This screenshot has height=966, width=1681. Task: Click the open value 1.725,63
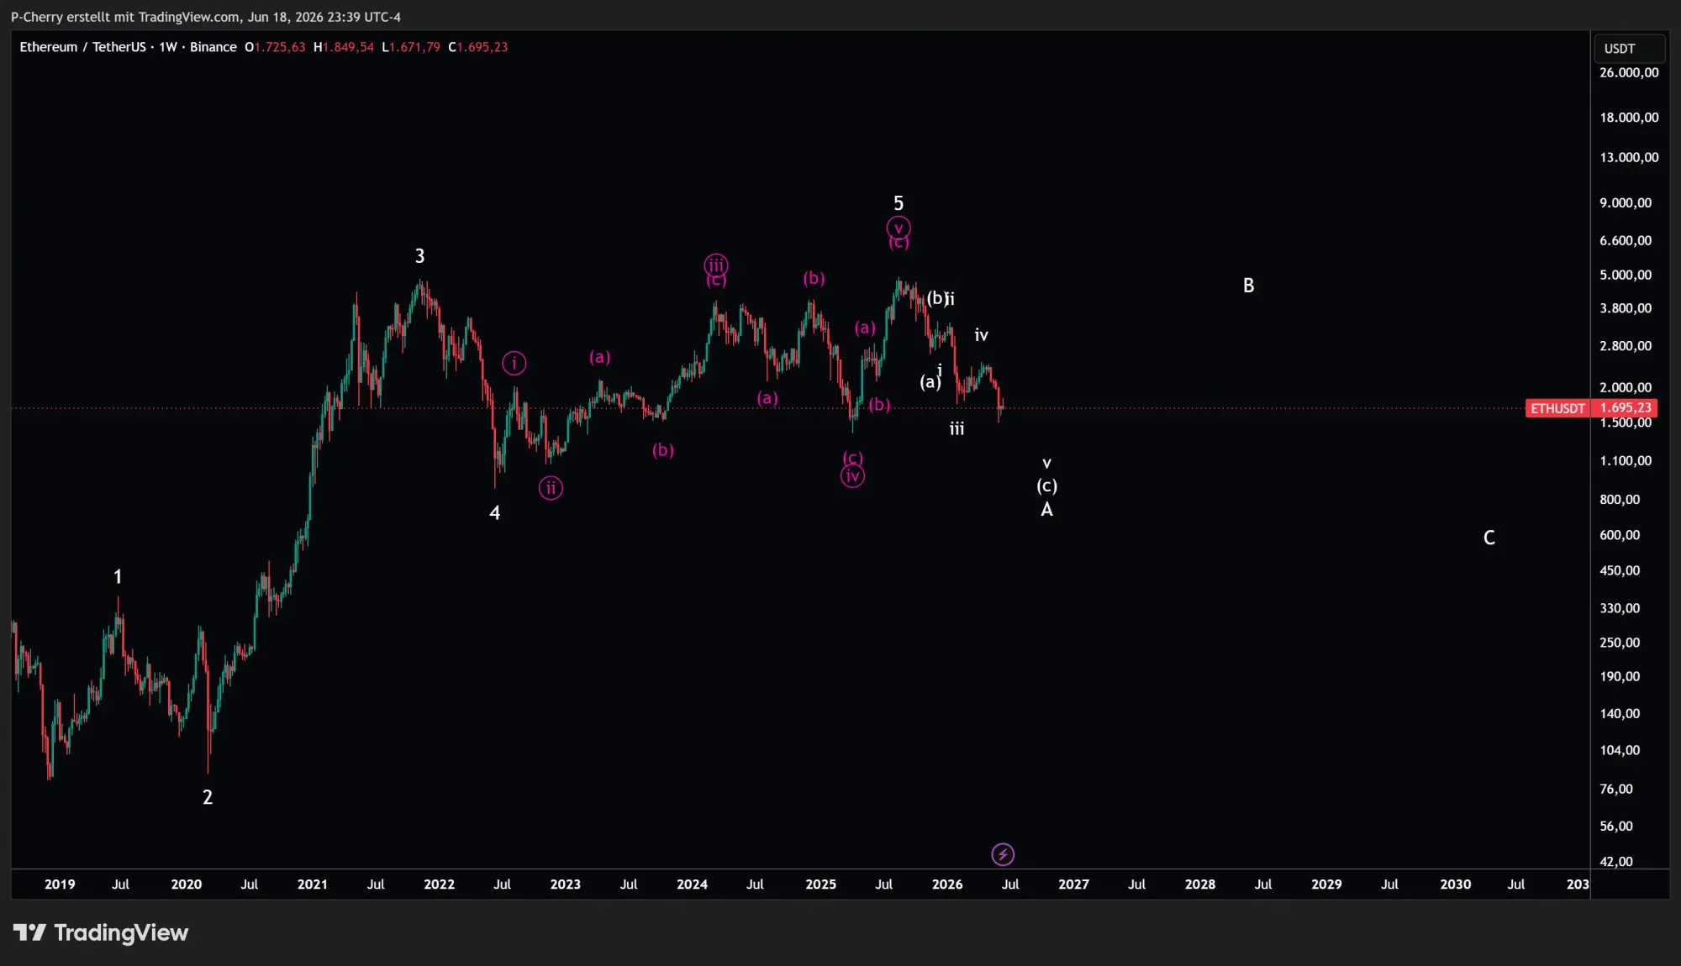[279, 47]
